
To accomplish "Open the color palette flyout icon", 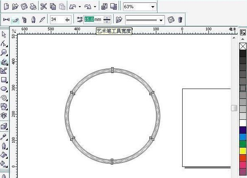I will tap(243, 32).
